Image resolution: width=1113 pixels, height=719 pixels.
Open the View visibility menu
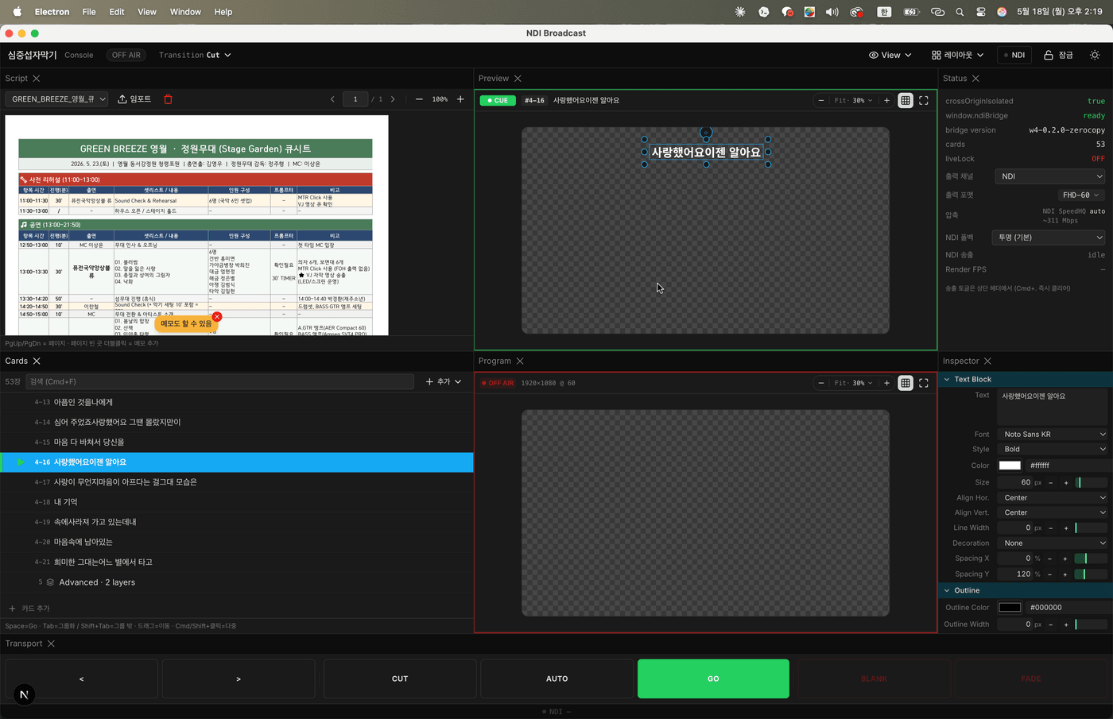tap(890, 55)
